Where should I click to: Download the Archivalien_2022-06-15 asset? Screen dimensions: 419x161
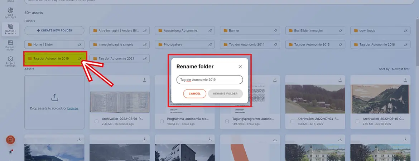(x=405, y=80)
